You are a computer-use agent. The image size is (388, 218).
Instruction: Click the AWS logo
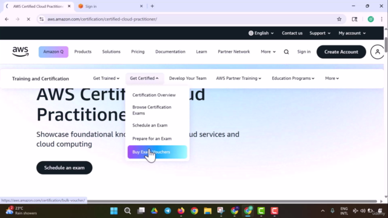(x=21, y=51)
